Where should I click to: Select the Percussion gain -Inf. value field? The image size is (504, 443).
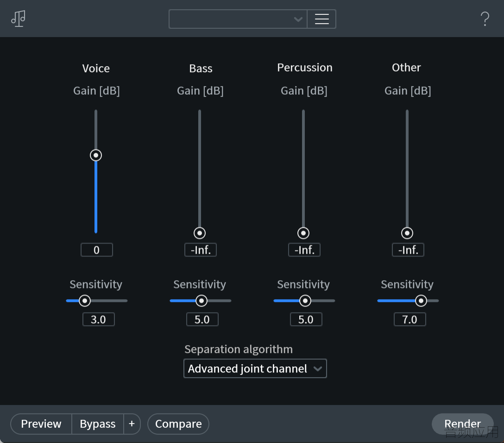(304, 250)
